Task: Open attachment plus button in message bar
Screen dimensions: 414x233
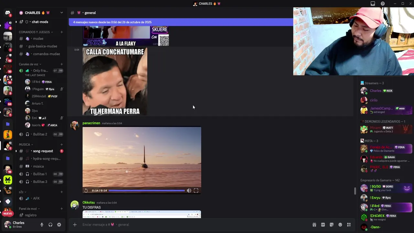Action: [75, 225]
